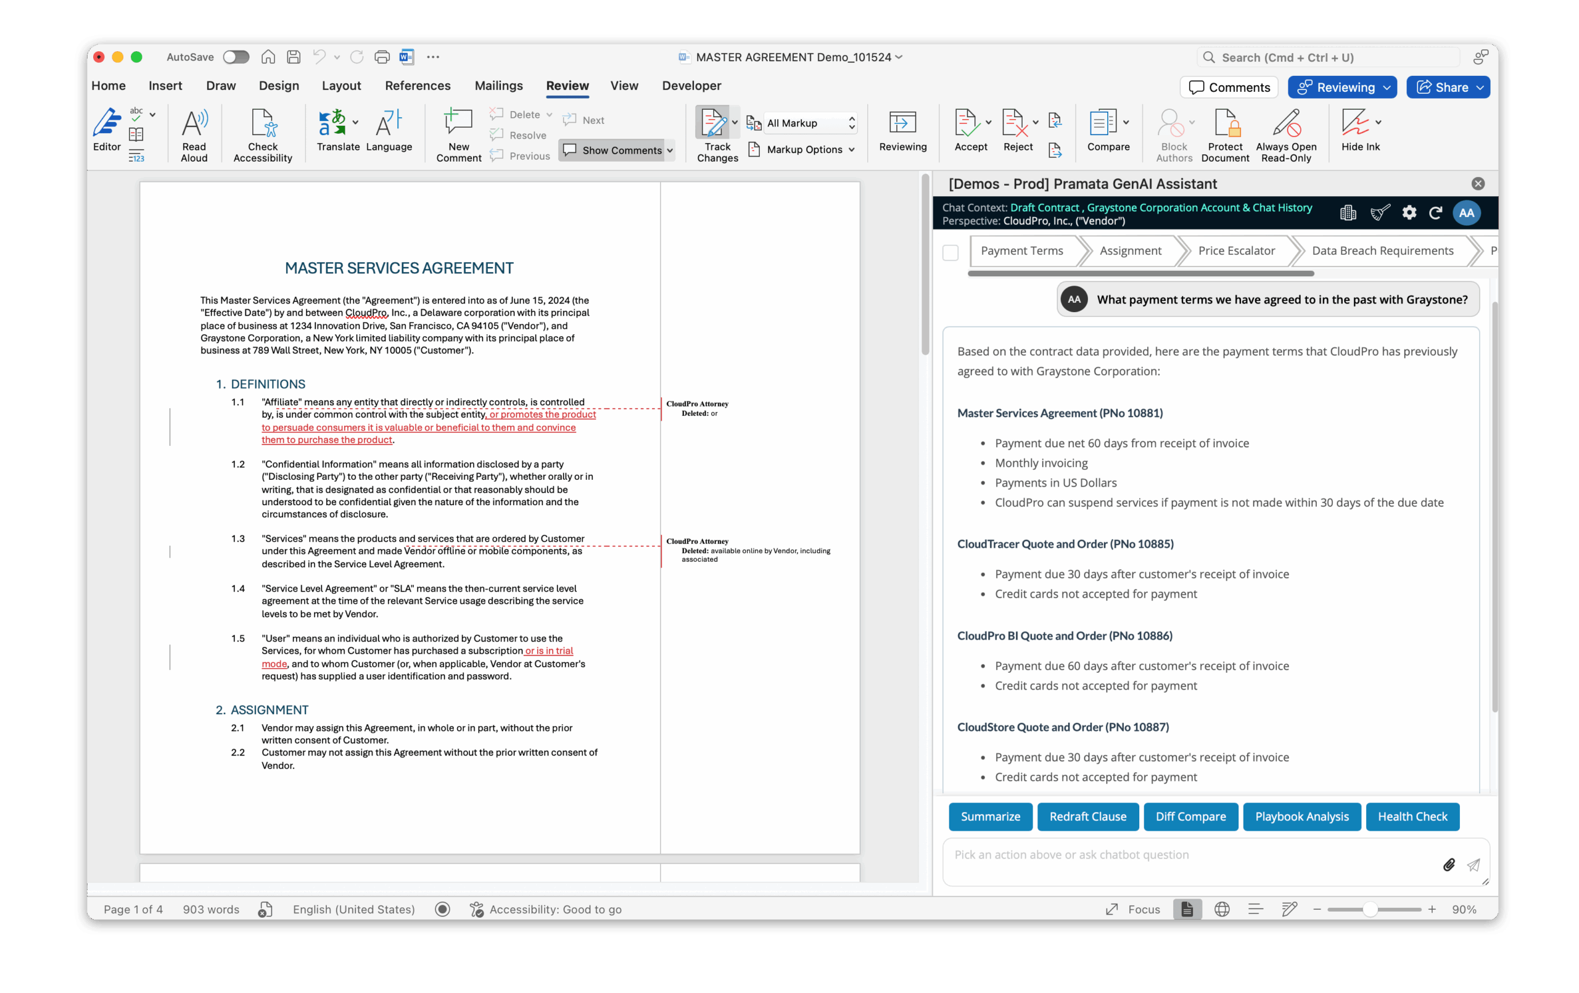Open the Developer tab
This screenshot has width=1579, height=993.
click(x=691, y=86)
